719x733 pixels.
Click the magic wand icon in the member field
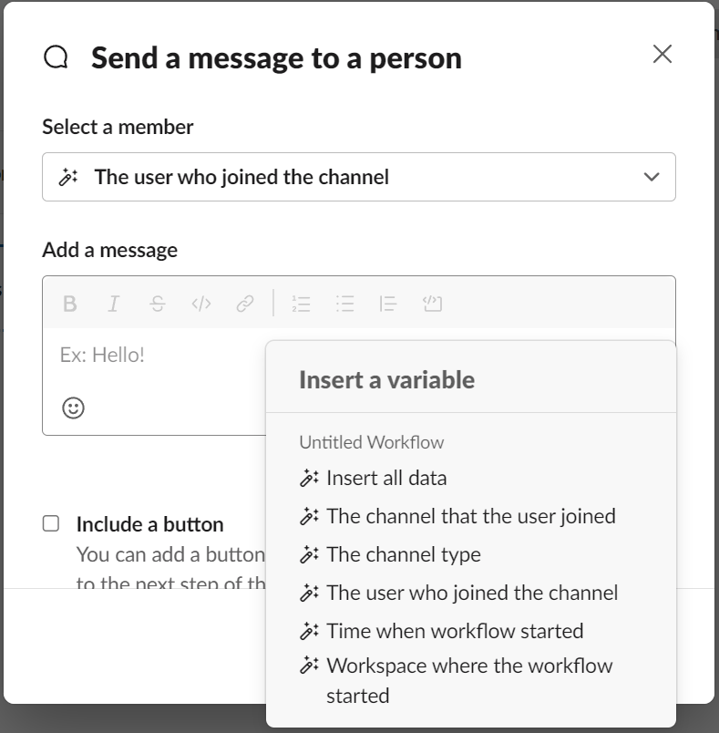coord(68,176)
